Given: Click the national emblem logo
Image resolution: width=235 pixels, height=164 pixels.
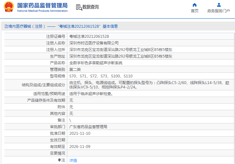Looking at the screenshot, I should pos(9,7).
